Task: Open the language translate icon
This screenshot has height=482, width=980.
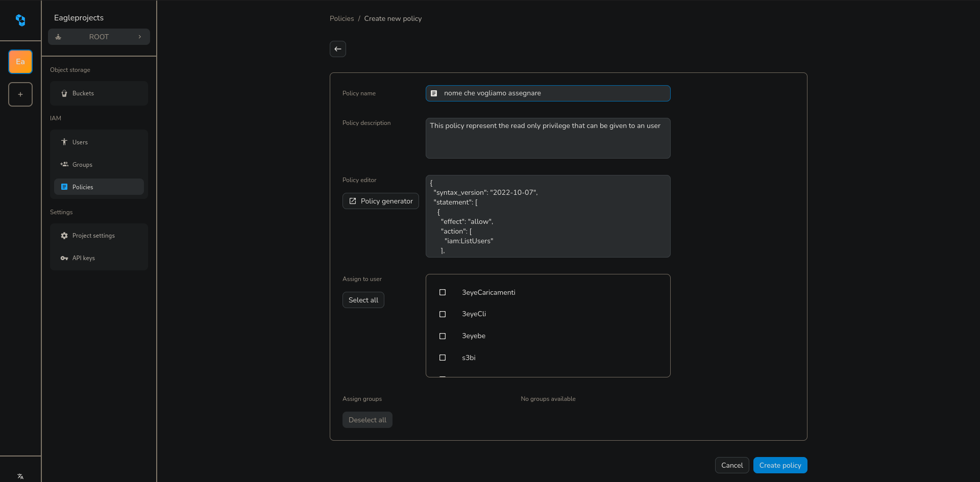Action: (x=20, y=476)
